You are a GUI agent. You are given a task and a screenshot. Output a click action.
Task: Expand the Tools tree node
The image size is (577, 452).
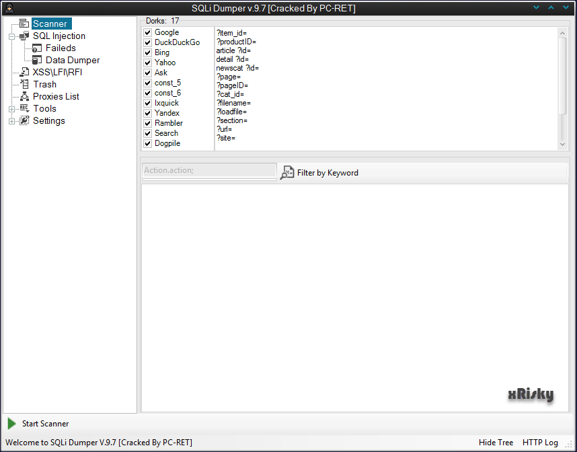pos(12,109)
